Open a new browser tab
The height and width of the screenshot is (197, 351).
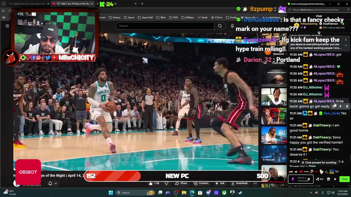pos(142,4)
